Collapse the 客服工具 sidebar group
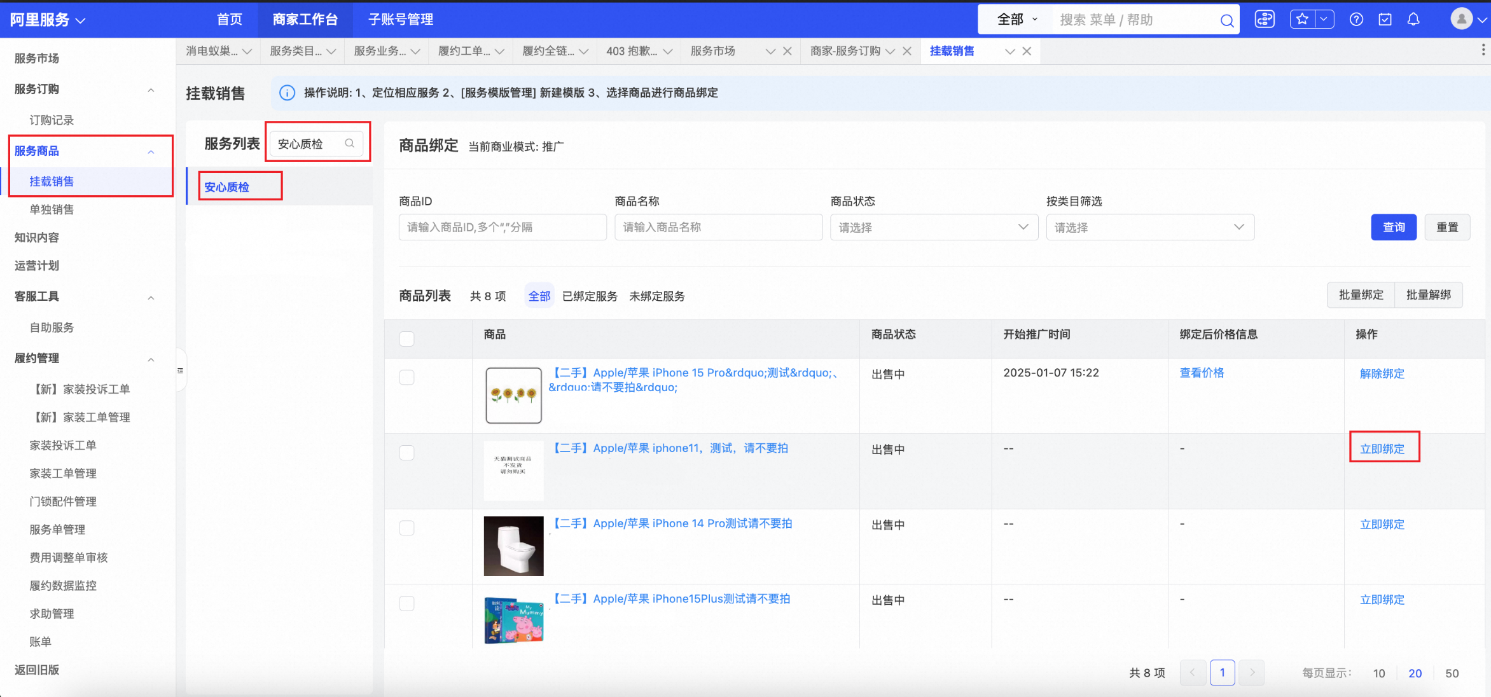This screenshot has height=697, width=1491. (151, 297)
